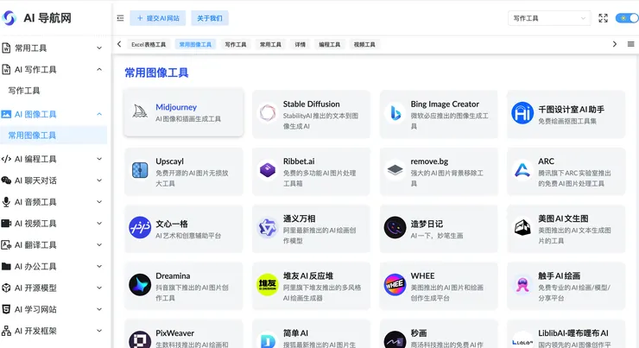Click 千图设计室AI助手 blue logo

point(522,113)
